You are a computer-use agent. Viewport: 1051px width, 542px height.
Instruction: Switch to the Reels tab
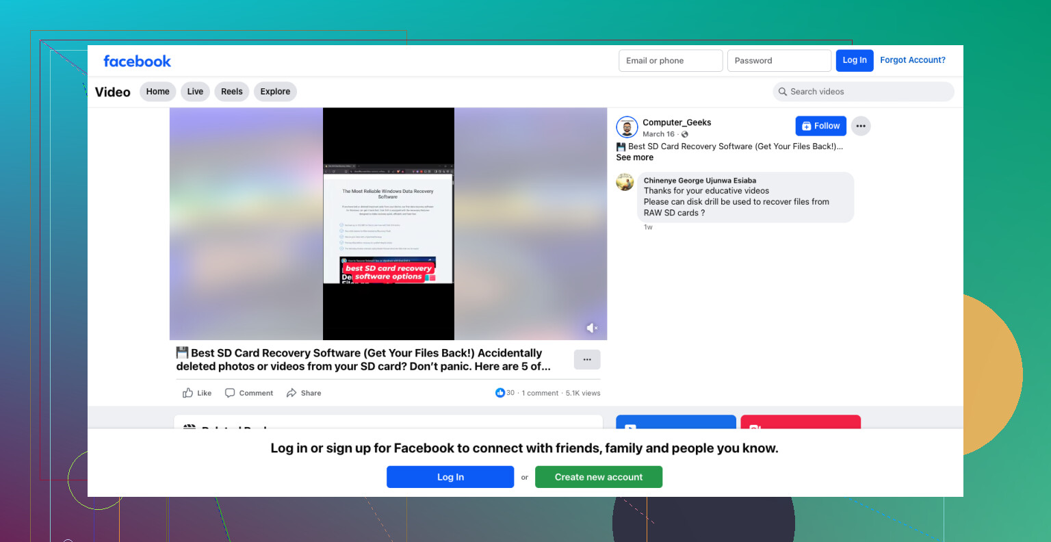[x=232, y=92]
